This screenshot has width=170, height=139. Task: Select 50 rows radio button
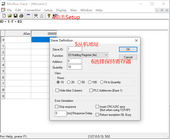(79, 82)
